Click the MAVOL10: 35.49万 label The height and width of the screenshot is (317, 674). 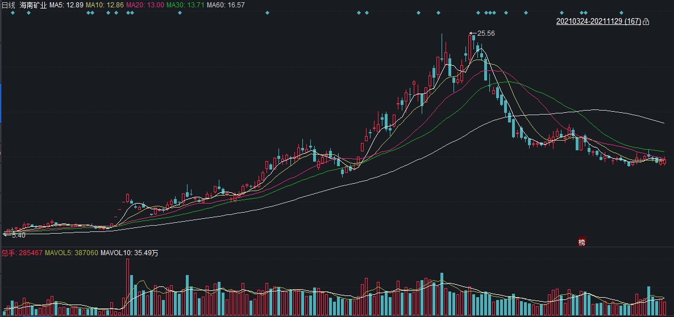130,253
